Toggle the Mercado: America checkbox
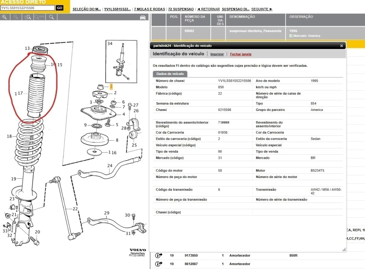The width and height of the screenshot is (365, 269). click(x=291, y=36)
